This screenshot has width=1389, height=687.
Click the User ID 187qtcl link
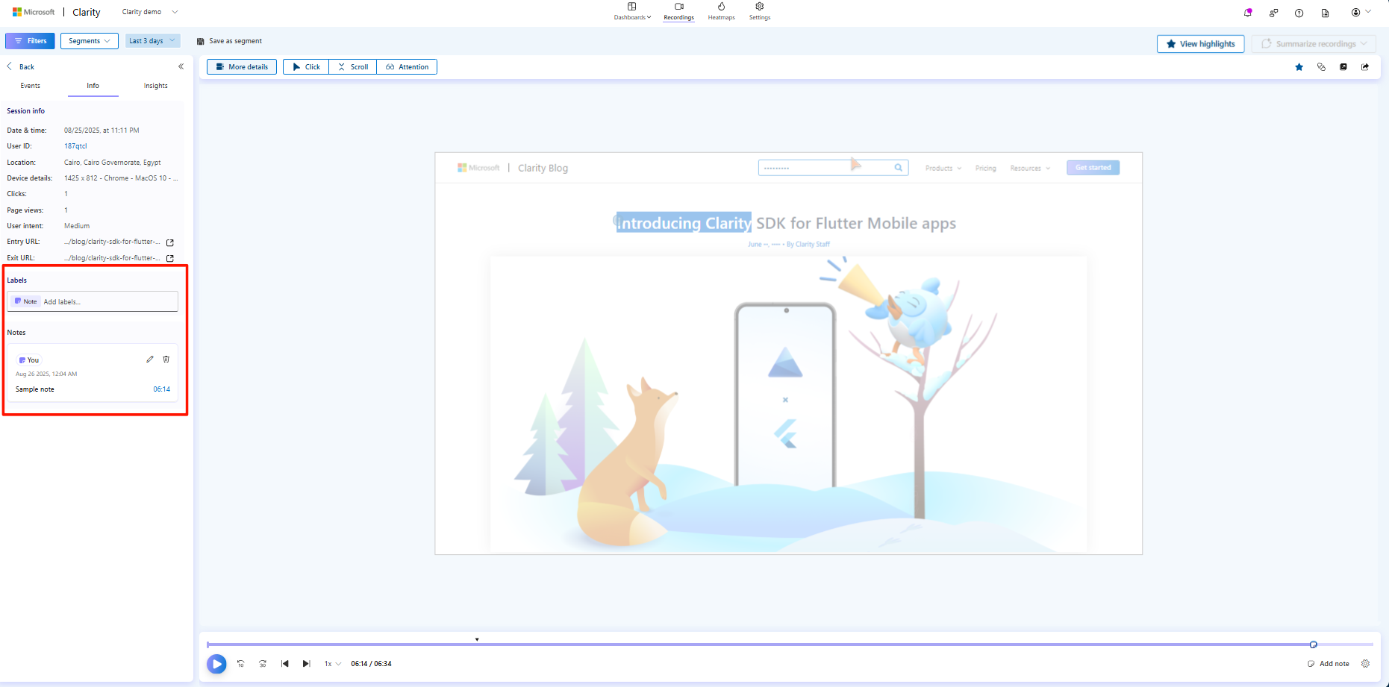[x=75, y=146]
